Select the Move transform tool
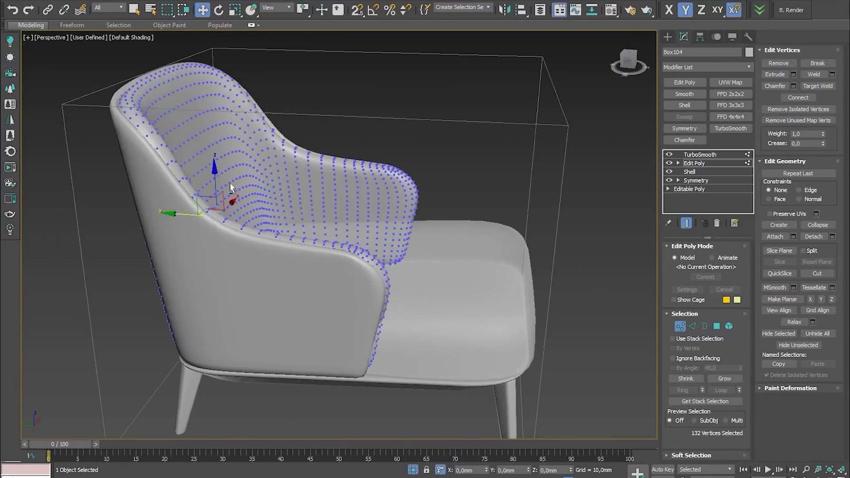Image resolution: width=850 pixels, height=478 pixels. tap(202, 9)
